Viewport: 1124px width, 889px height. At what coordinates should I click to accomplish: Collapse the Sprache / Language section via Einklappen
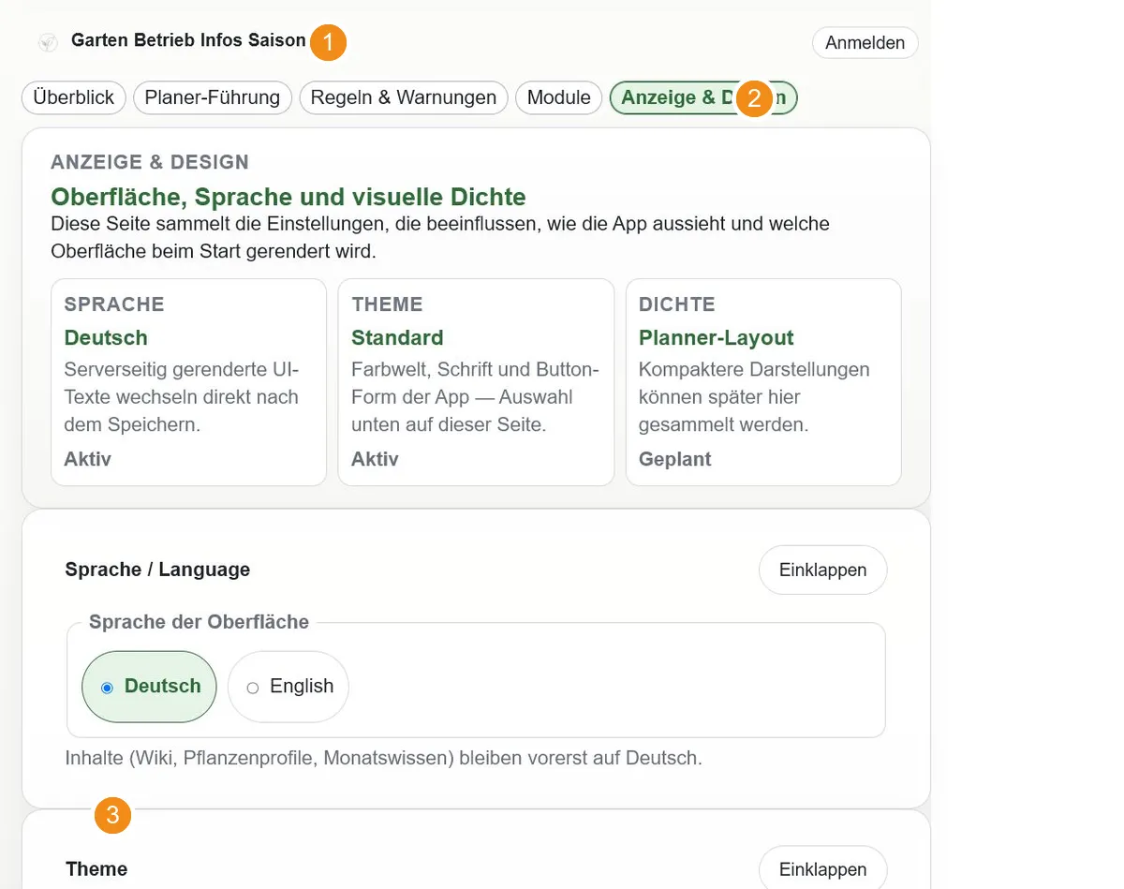tap(822, 570)
